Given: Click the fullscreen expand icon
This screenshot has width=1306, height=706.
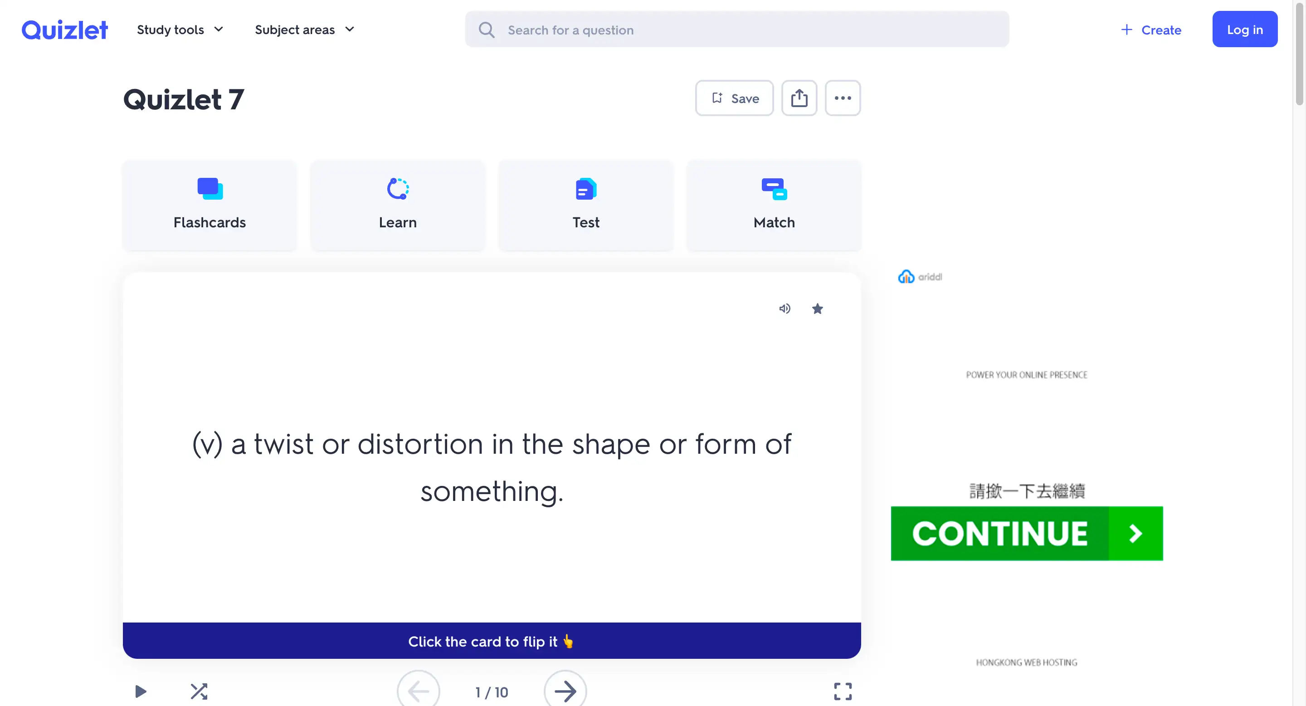Looking at the screenshot, I should click(842, 691).
